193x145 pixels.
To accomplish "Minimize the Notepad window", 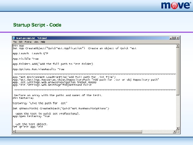I will click(x=170, y=38).
